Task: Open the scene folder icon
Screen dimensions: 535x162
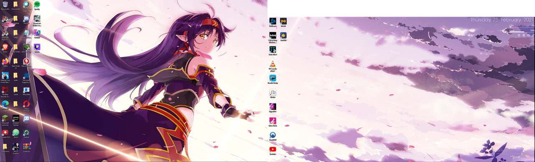Action: (x=15, y=91)
